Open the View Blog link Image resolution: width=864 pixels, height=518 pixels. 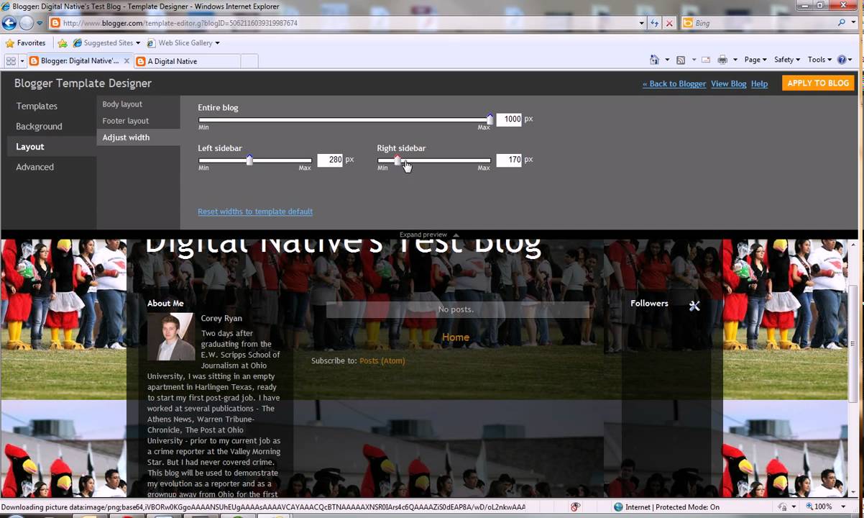click(729, 84)
